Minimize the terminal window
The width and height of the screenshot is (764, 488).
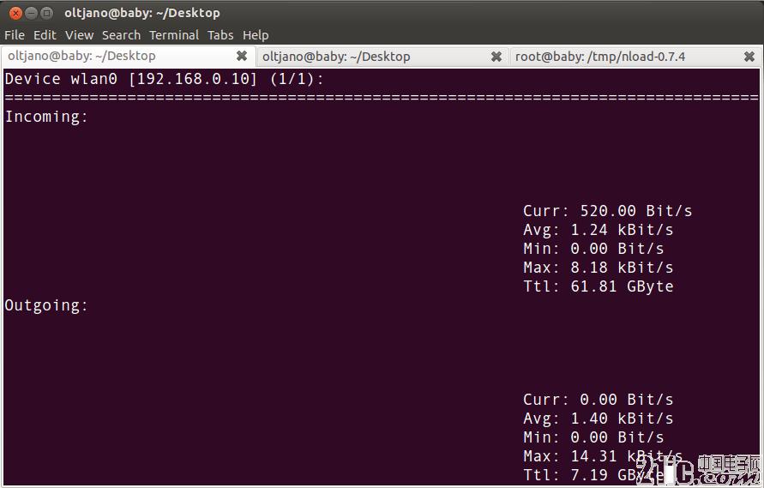[32, 13]
